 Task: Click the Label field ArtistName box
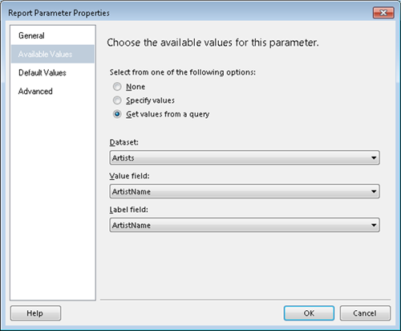(245, 225)
